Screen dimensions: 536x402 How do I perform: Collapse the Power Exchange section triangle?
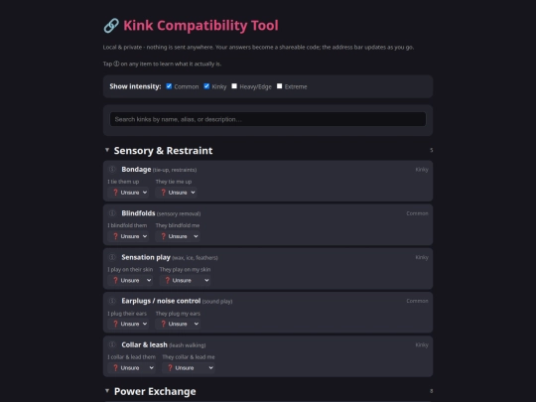pos(107,391)
